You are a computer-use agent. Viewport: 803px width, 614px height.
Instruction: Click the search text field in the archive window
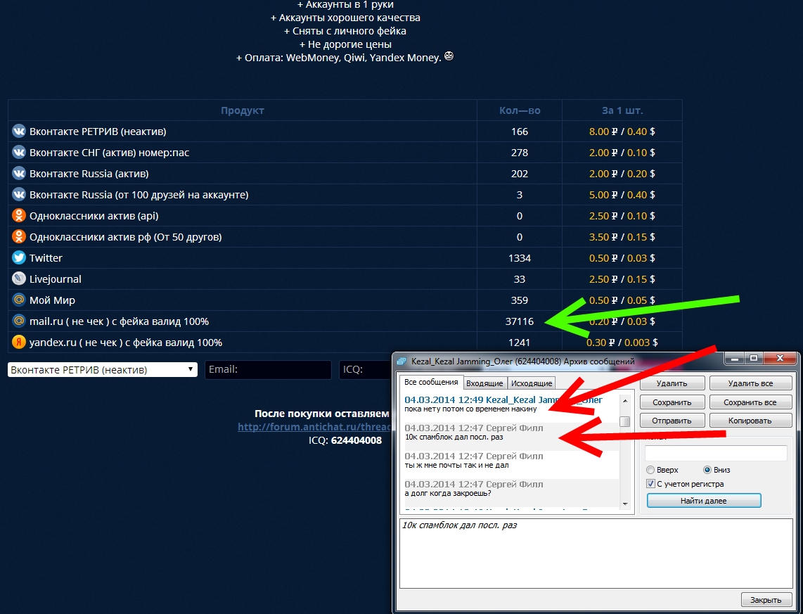point(715,453)
